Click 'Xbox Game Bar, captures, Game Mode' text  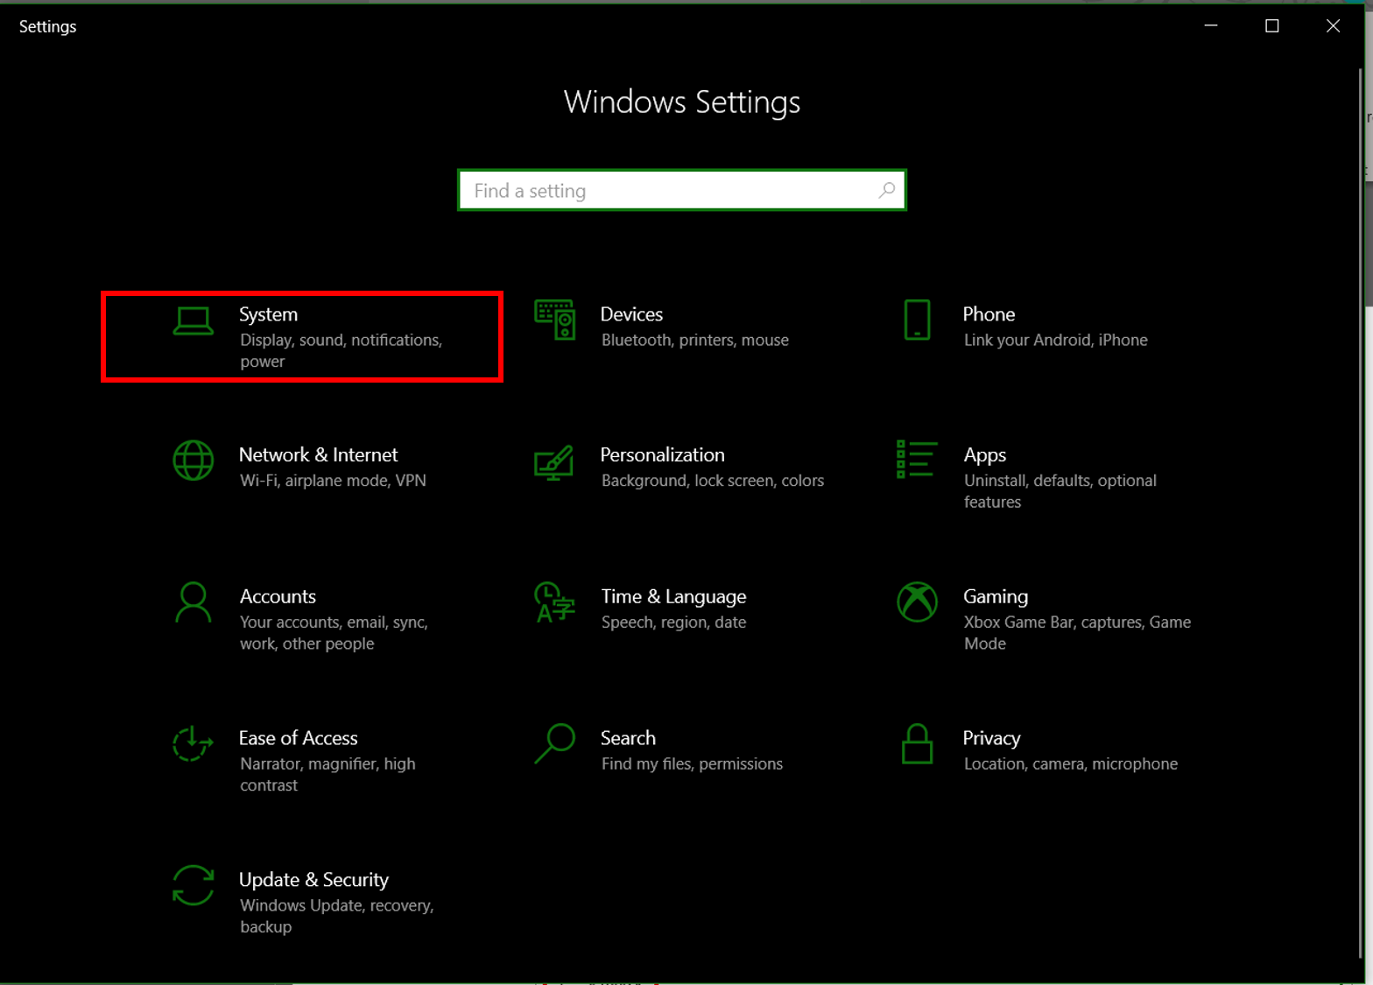(x=1077, y=633)
